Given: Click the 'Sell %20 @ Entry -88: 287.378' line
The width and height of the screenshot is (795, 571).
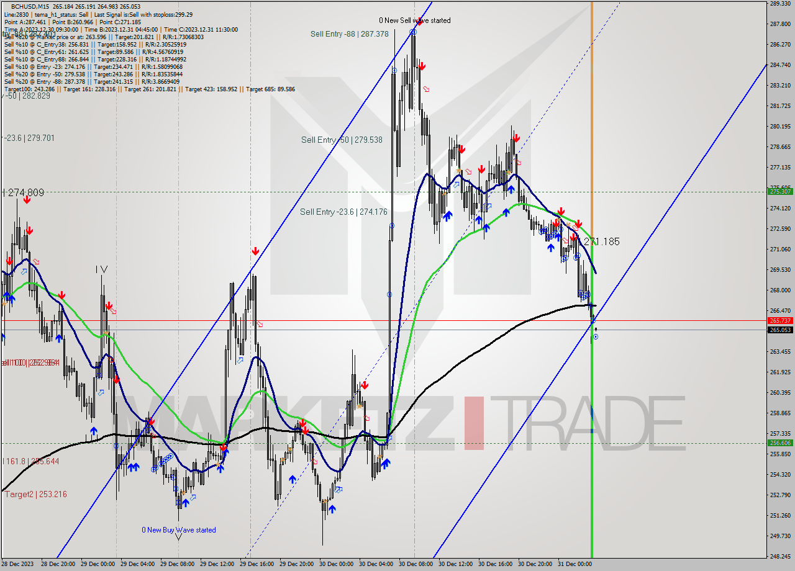Looking at the screenshot, I should click(92, 81).
